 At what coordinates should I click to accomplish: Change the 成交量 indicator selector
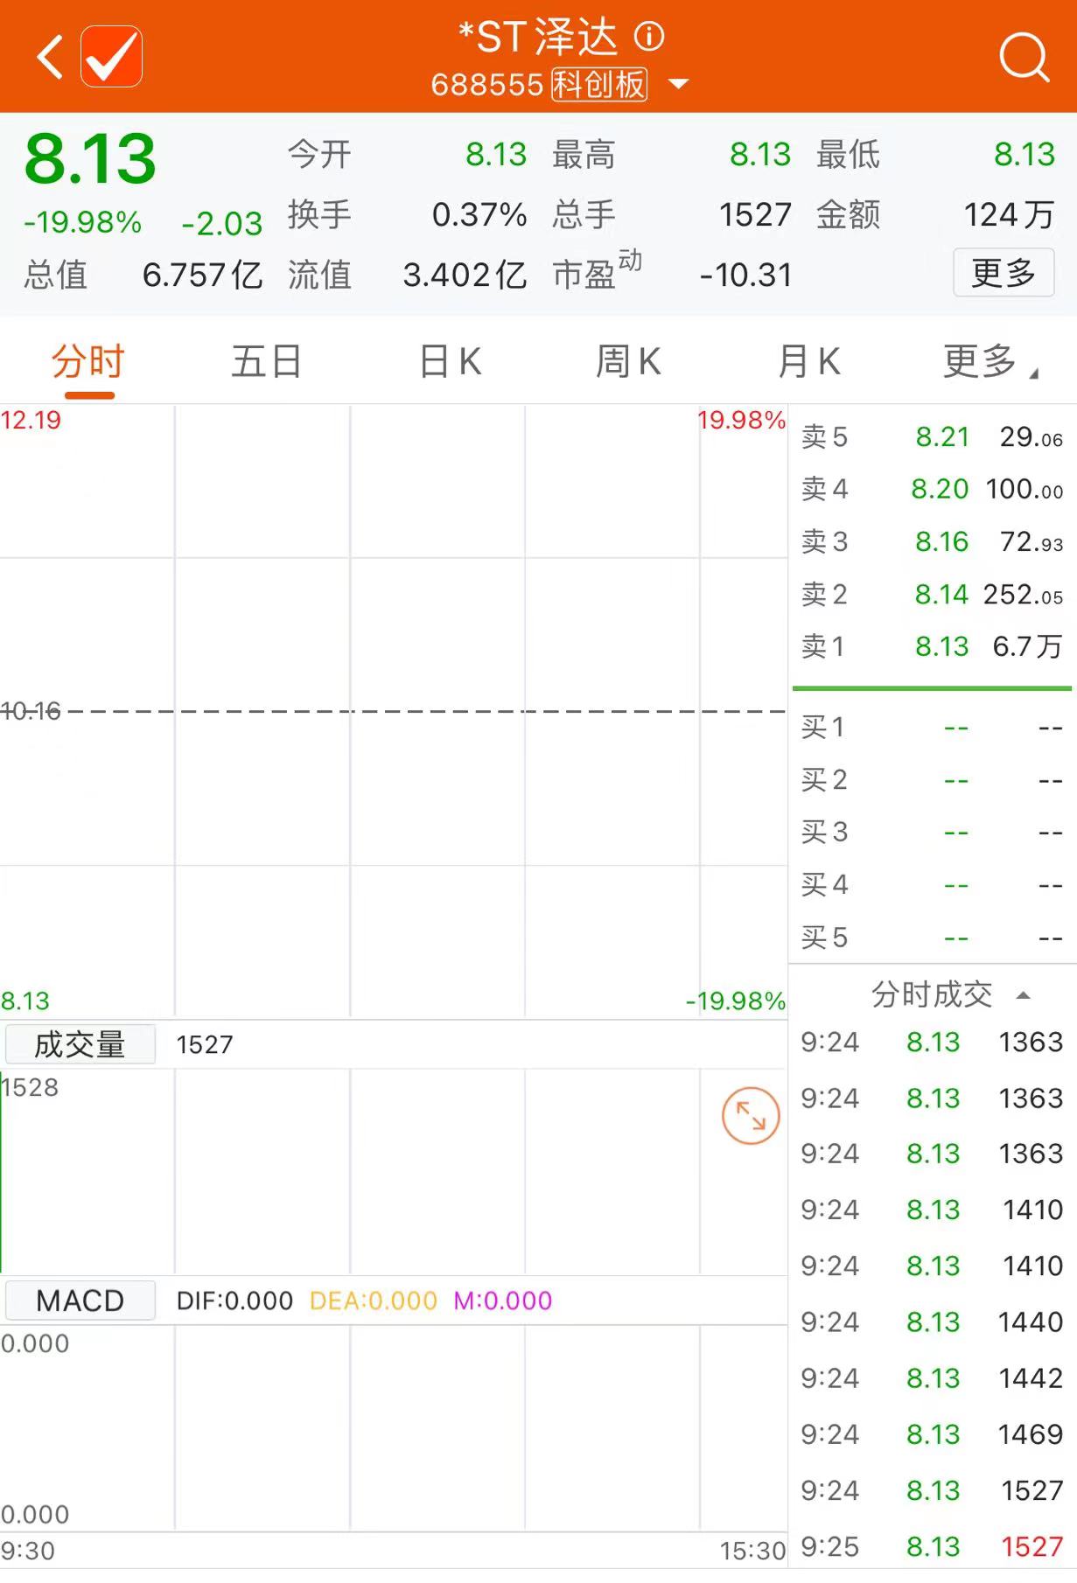pyautogui.click(x=80, y=1044)
